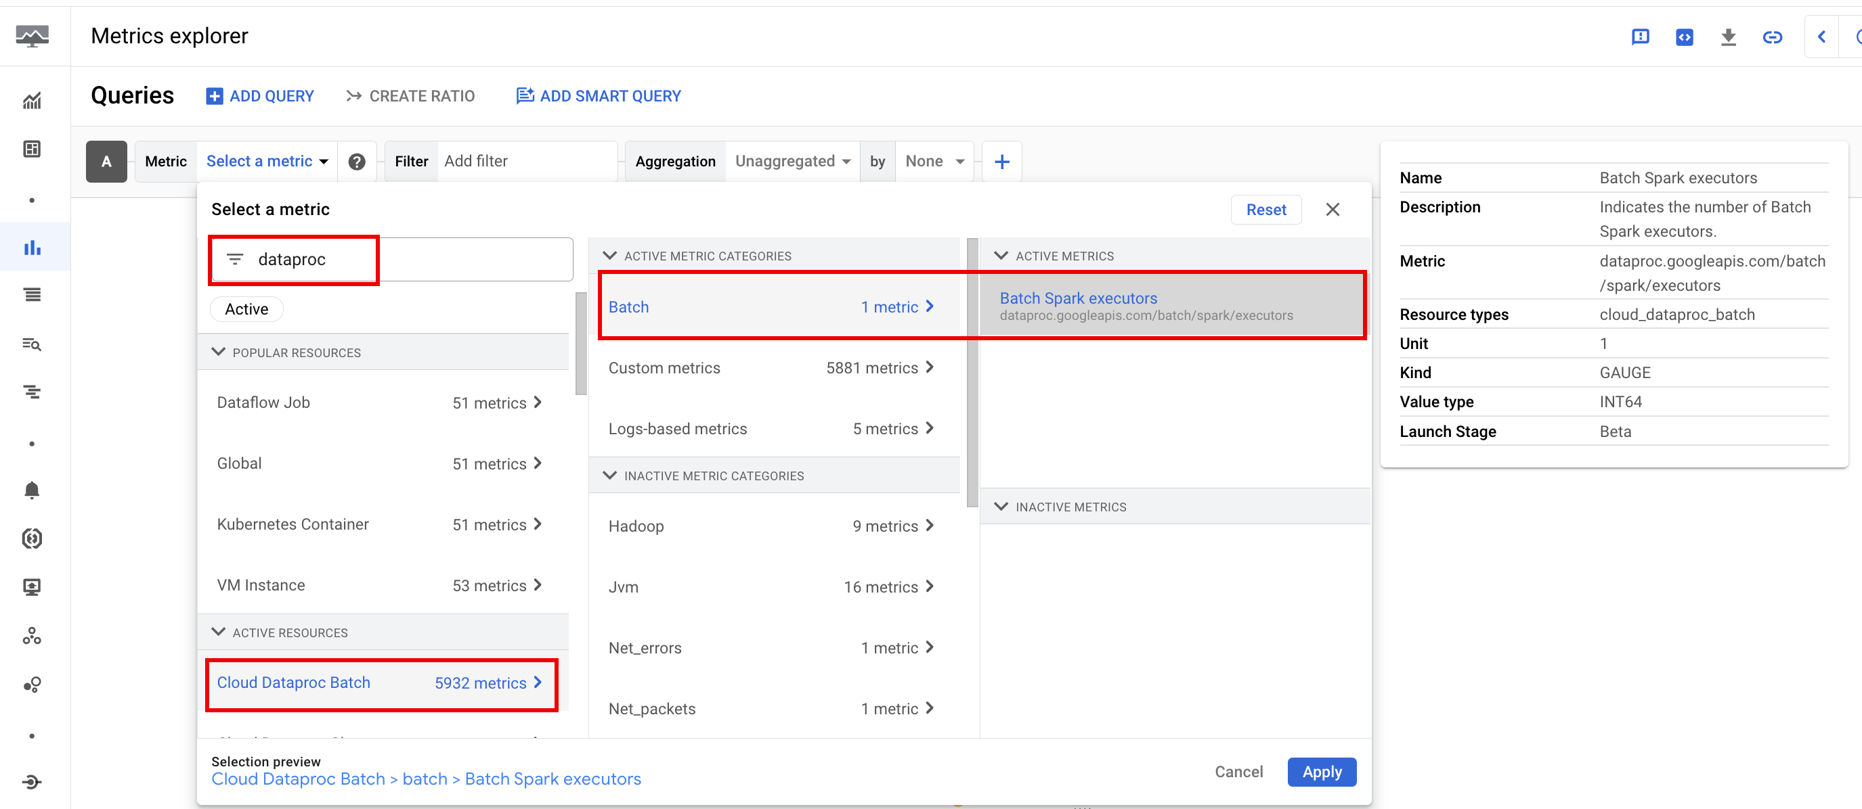Toggle the Active filter button
Screen dimensions: 1862x809
(247, 310)
